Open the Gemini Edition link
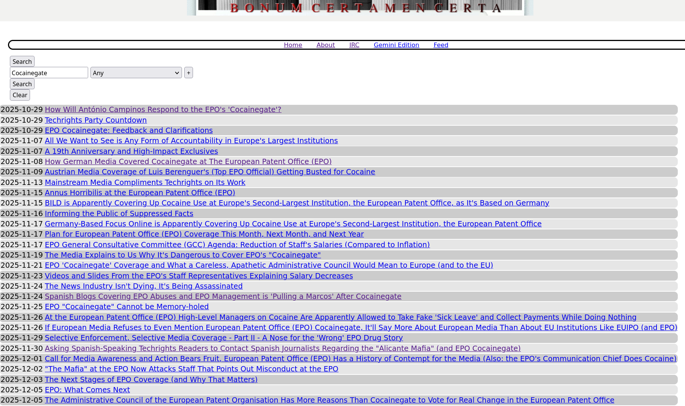Viewport: 685px width, 406px height. coord(396,45)
